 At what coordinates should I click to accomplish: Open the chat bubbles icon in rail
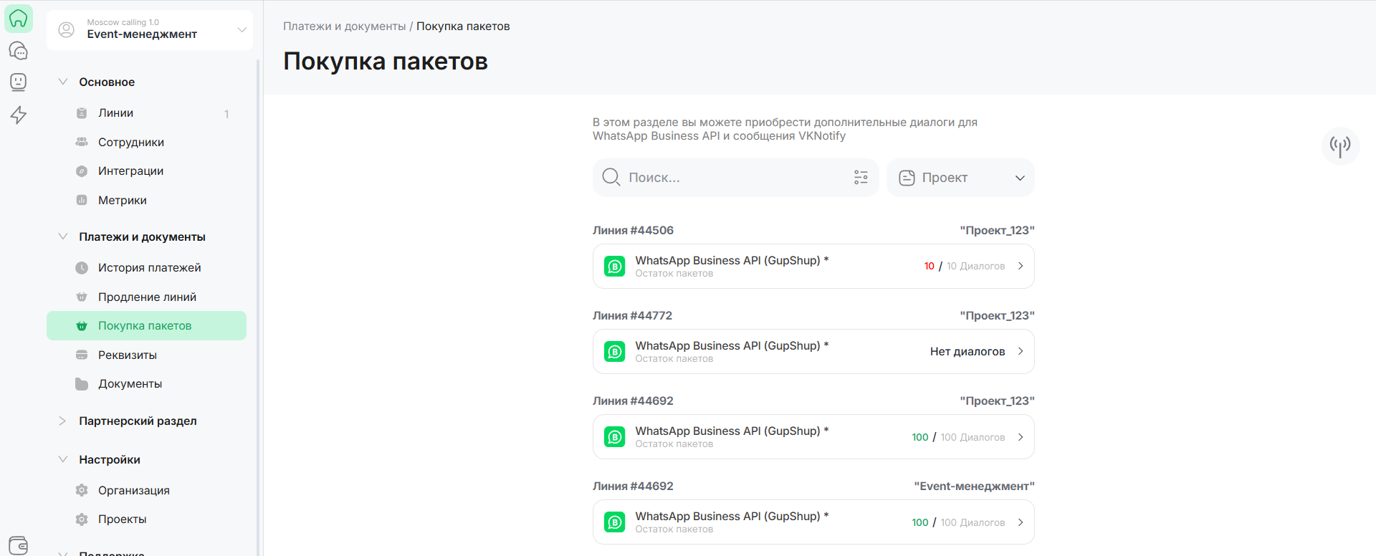pyautogui.click(x=19, y=51)
